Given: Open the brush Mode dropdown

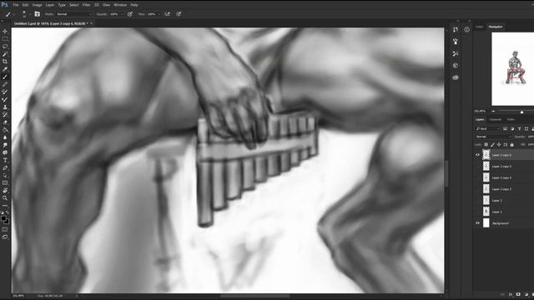Looking at the screenshot, I should click(74, 14).
